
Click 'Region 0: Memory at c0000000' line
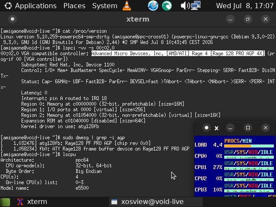[103, 104]
